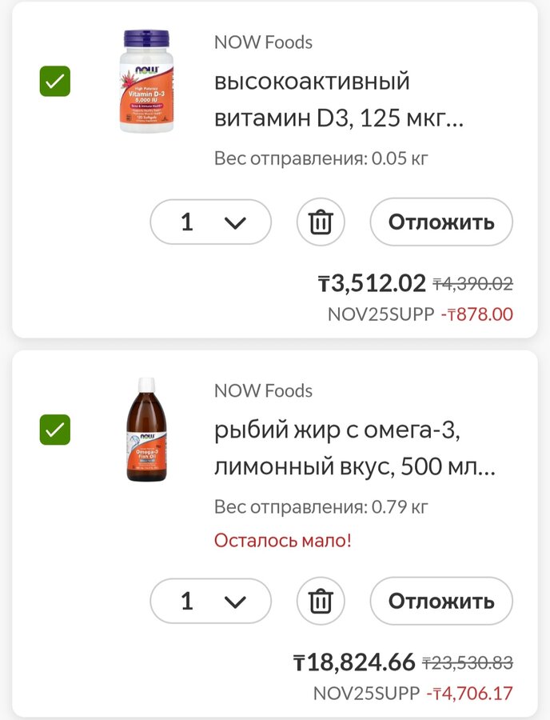Open the Omega-3 Fish Oil bottle image
The width and height of the screenshot is (550, 720).
click(146, 430)
